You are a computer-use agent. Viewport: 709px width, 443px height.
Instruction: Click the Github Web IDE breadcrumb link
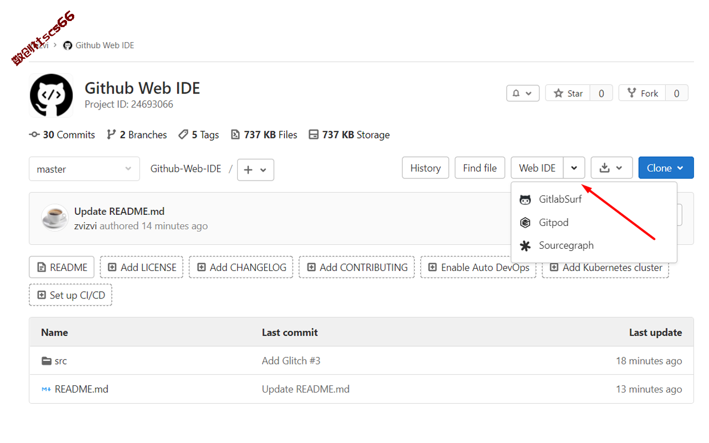105,45
